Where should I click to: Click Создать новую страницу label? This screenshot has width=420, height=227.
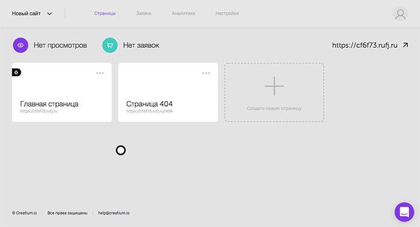coord(274,108)
